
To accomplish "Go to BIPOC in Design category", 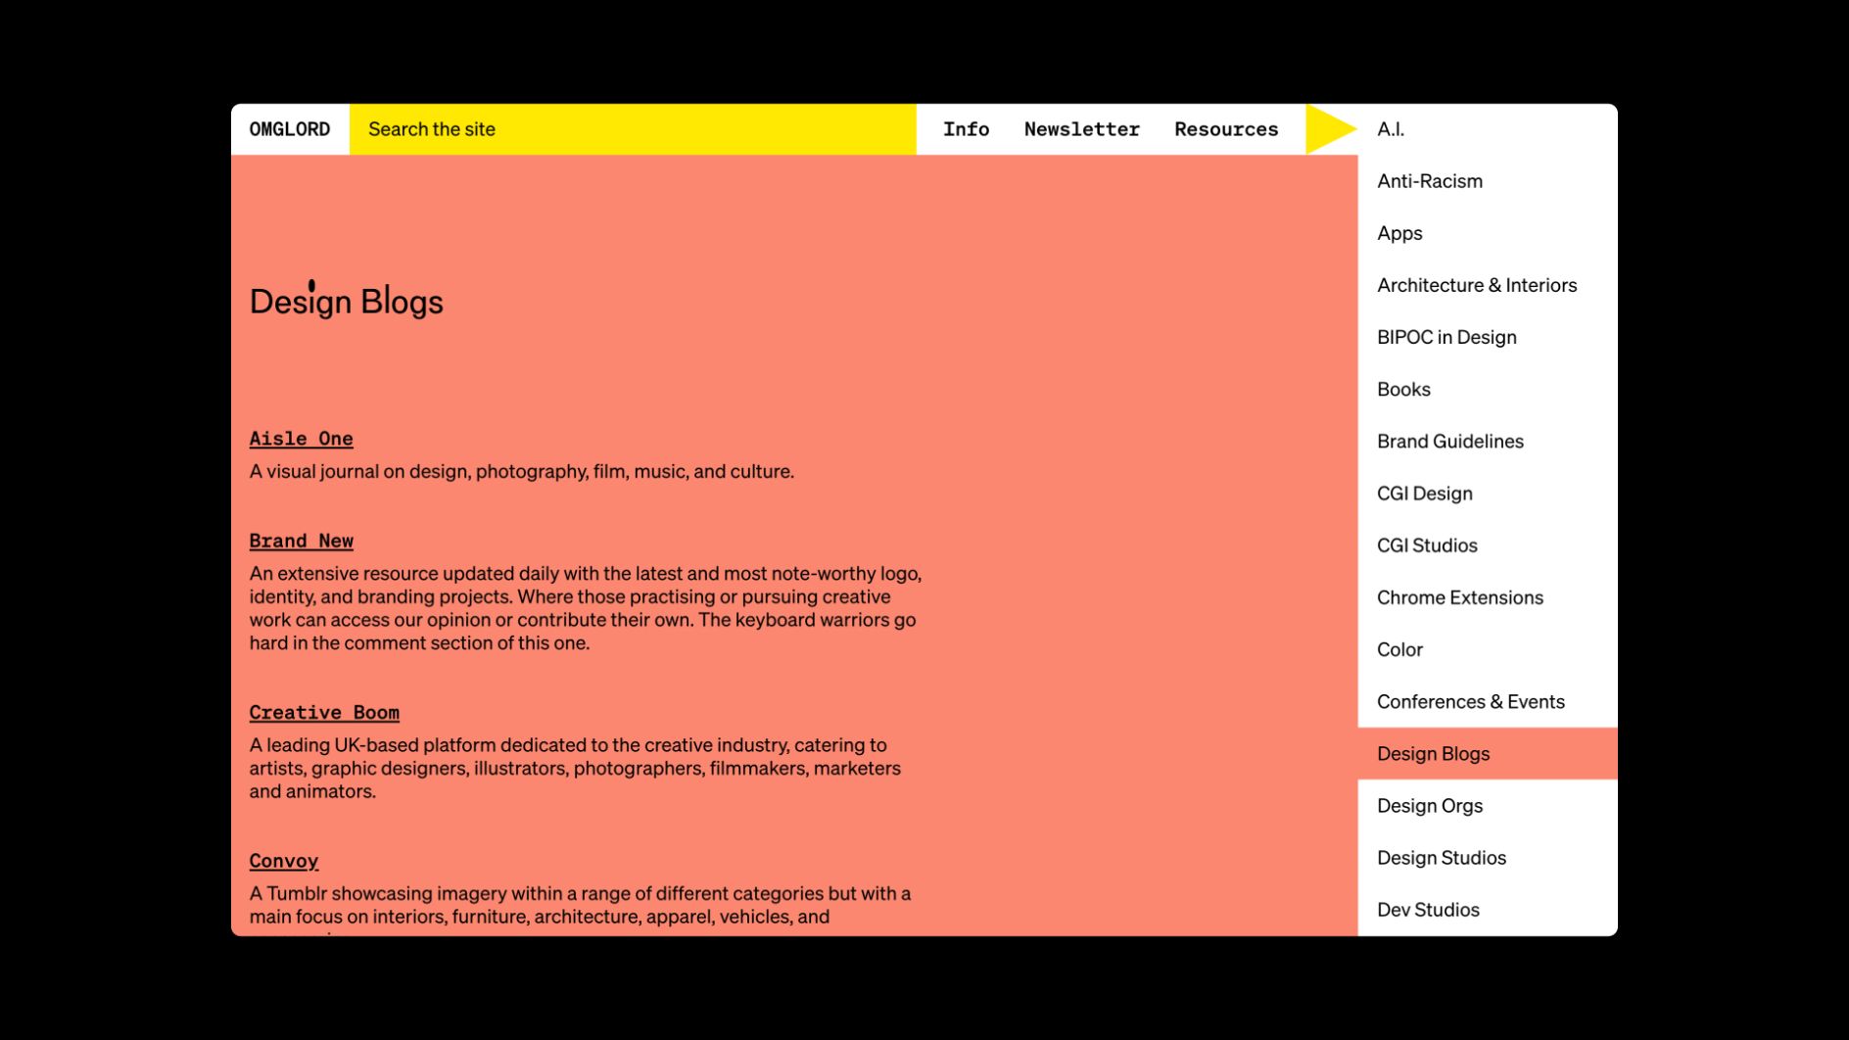I will coord(1446,337).
